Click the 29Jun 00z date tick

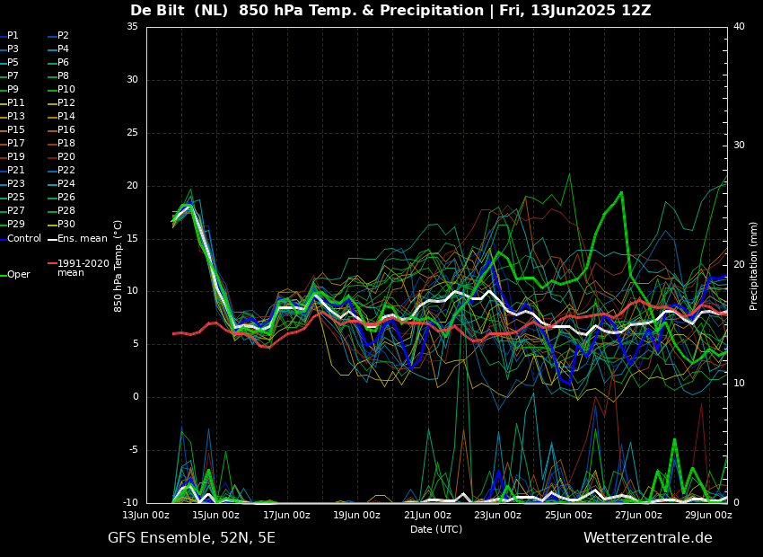708,516
